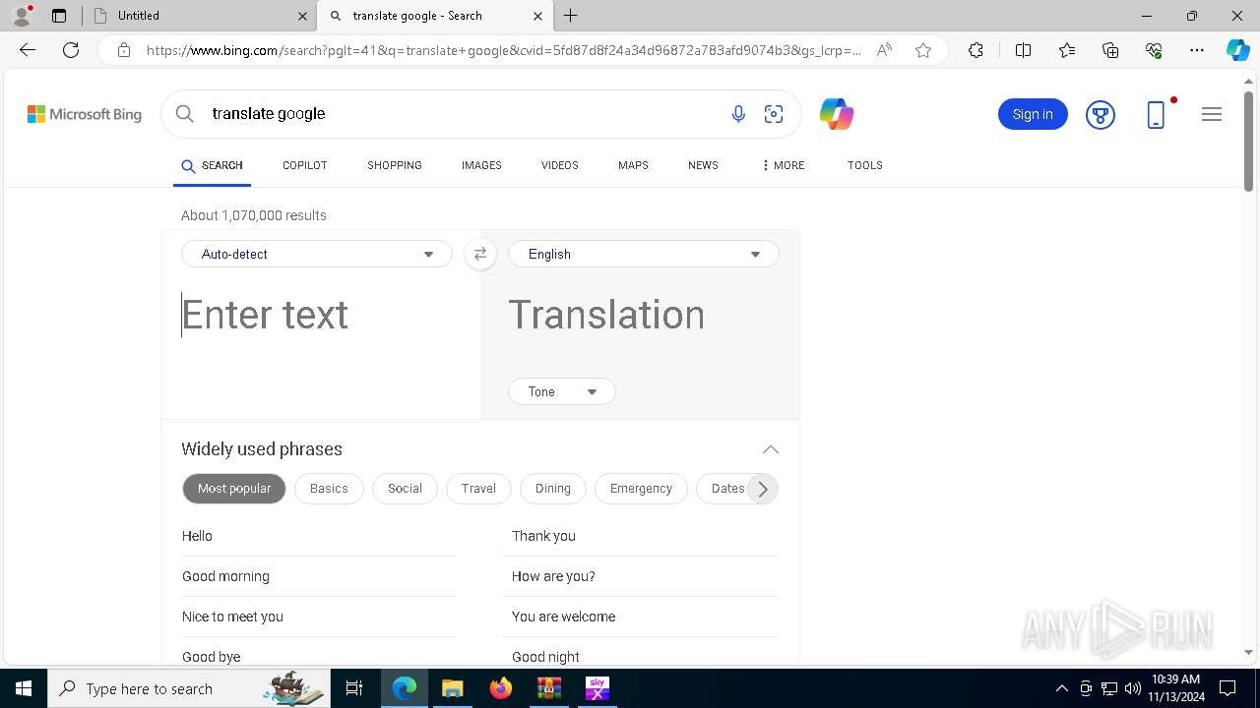Screen dimensions: 1260x708
Task: Add this page to favorites
Action: (x=923, y=50)
